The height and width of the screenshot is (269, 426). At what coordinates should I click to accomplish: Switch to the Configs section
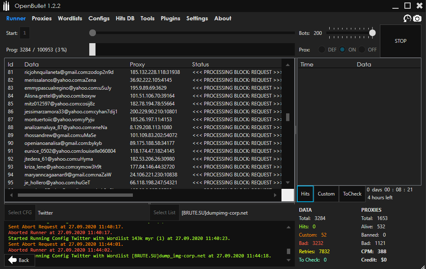coord(99,19)
